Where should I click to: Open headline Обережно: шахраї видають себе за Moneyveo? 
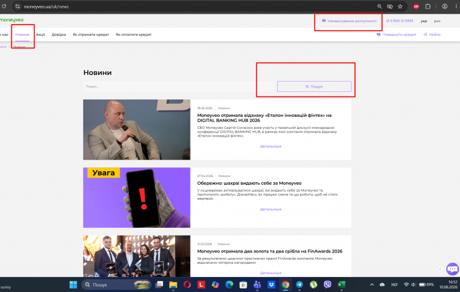click(249, 183)
